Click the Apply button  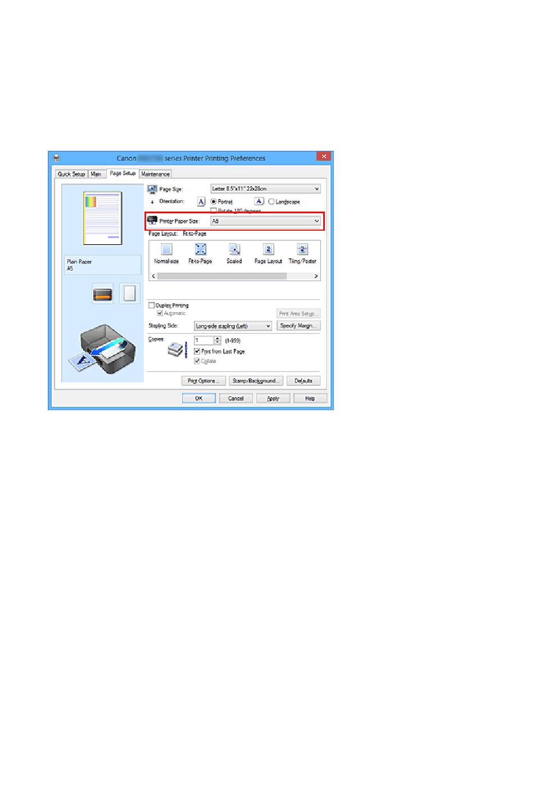click(x=273, y=398)
